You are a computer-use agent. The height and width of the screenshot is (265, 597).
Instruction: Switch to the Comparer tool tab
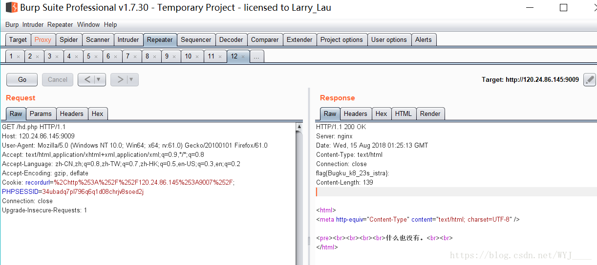tap(265, 39)
